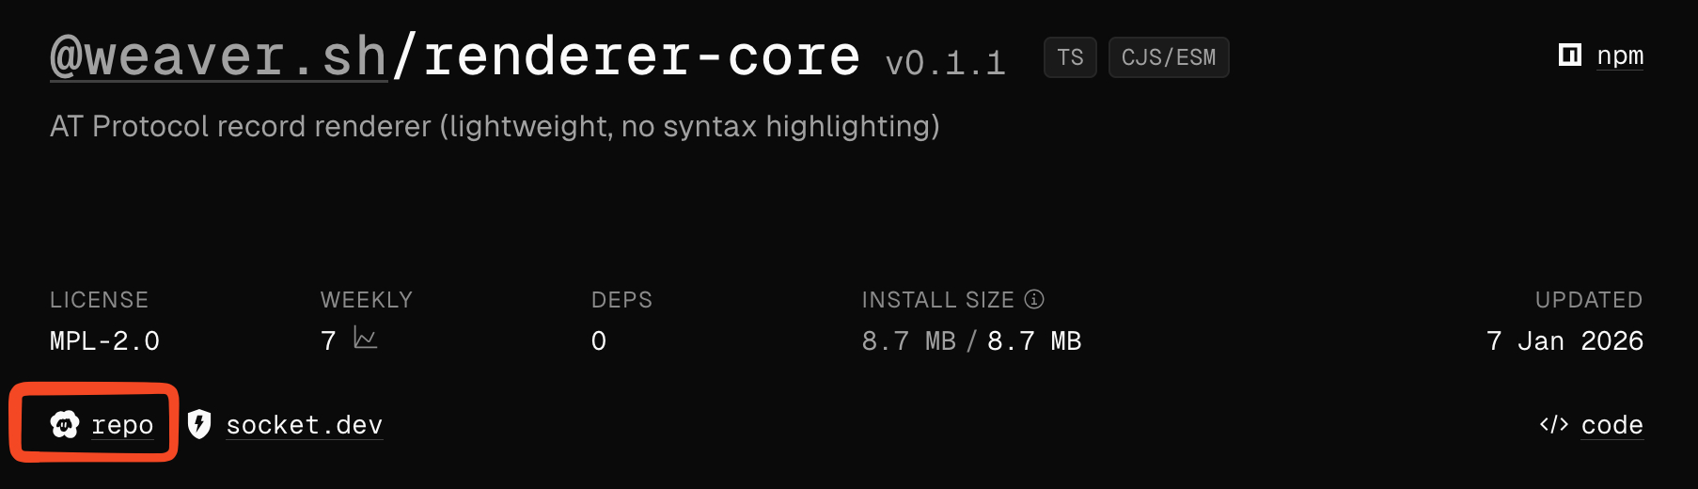The width and height of the screenshot is (1698, 489).
Task: Open the code link
Action: click(1612, 425)
